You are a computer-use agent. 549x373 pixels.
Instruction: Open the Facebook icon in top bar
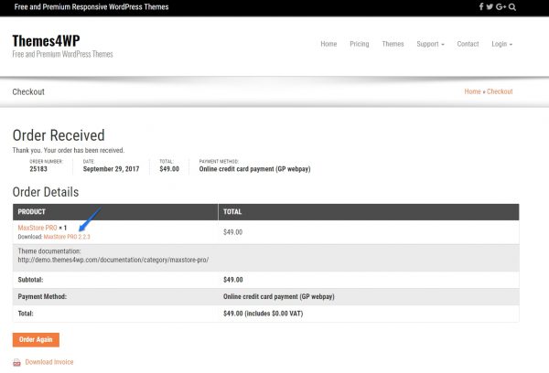click(x=481, y=6)
